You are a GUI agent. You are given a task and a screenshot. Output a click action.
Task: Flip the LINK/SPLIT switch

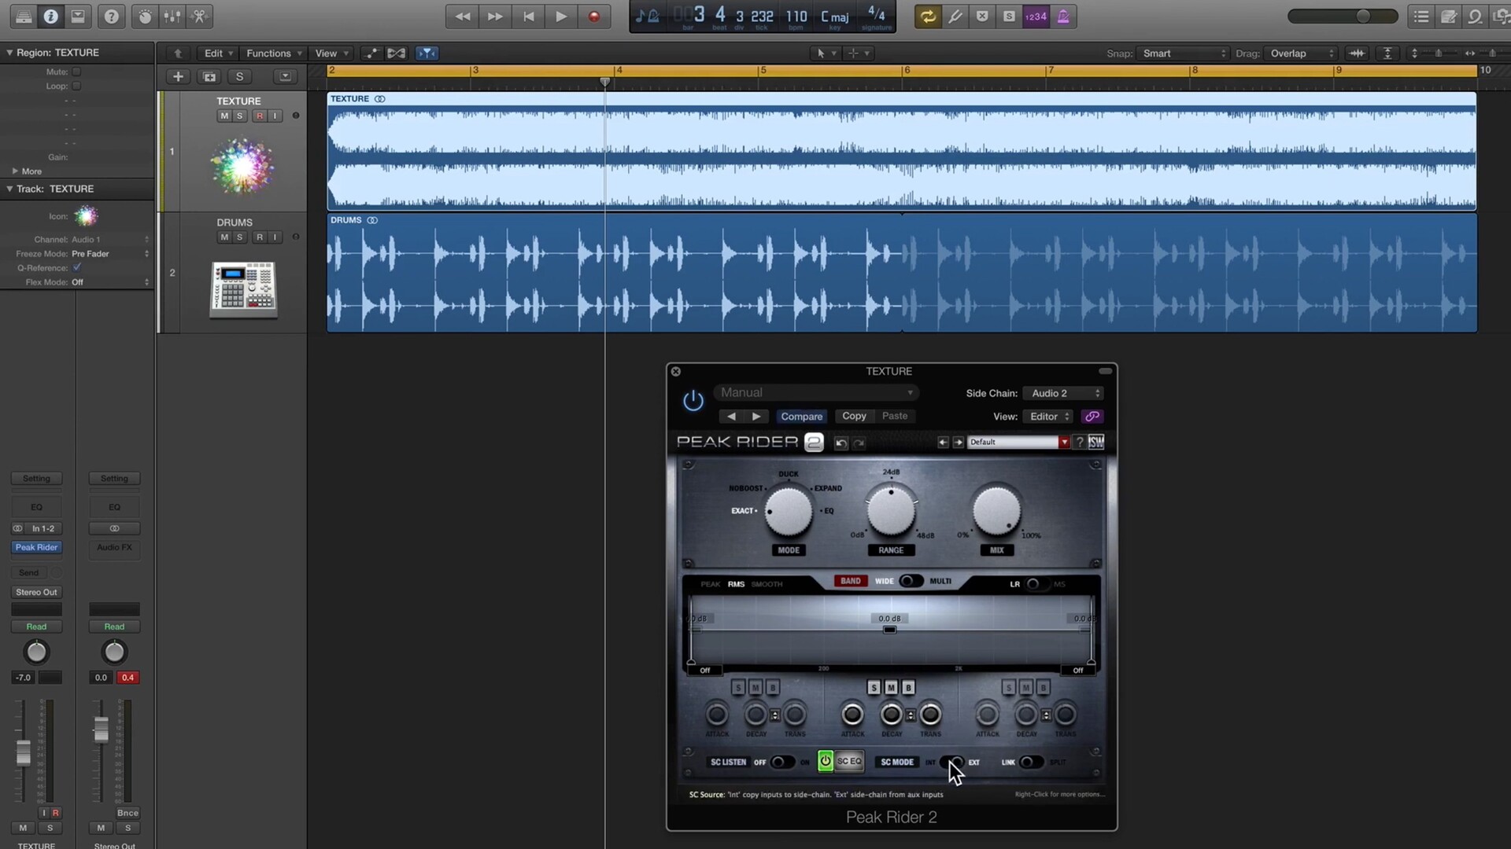1032,762
